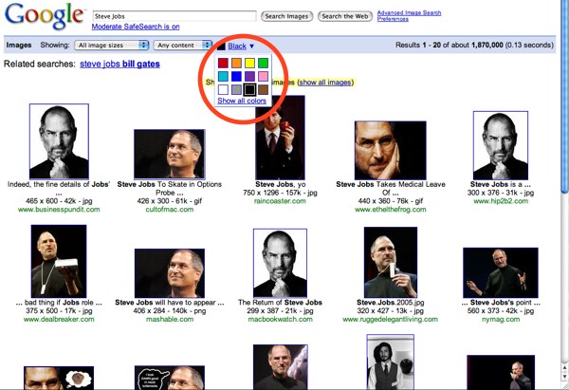Click the vertical scrollbar thumb
Image resolution: width=569 pixels, height=390 pixels.
pos(565,98)
